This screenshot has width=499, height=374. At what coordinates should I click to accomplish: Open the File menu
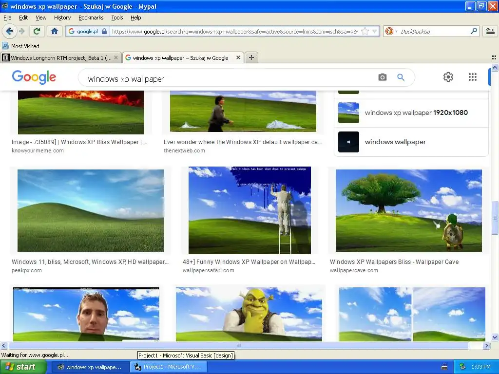click(7, 18)
